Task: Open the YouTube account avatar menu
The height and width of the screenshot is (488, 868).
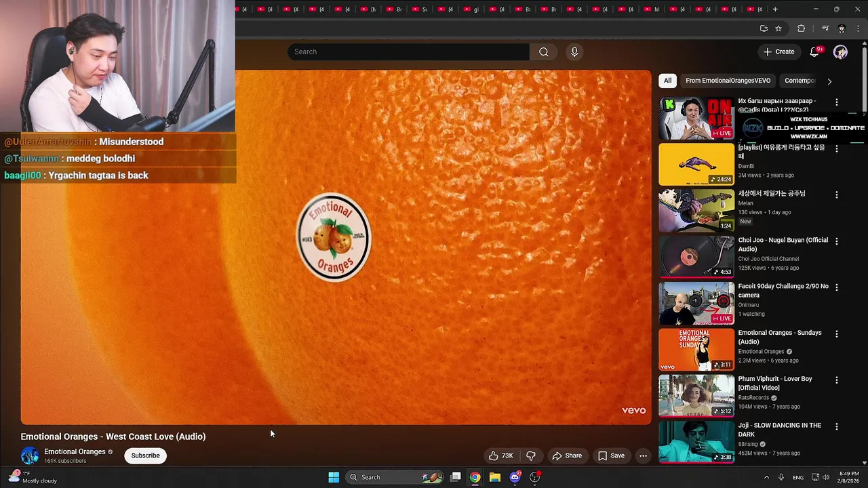Action: tap(840, 52)
